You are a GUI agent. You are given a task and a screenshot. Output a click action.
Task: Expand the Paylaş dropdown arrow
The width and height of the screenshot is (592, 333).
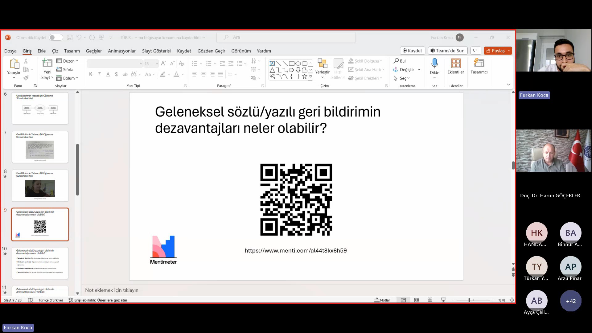509,51
